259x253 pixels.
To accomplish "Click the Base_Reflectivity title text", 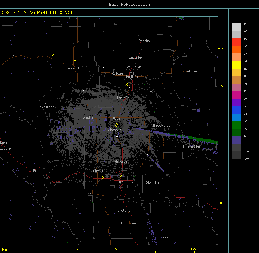I will 129,5.
